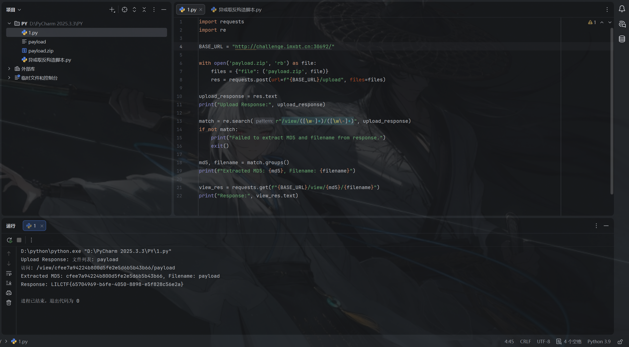Viewport: 629px width, 347px height.
Task: Click the AI Assistant spiral icon
Action: click(622, 24)
